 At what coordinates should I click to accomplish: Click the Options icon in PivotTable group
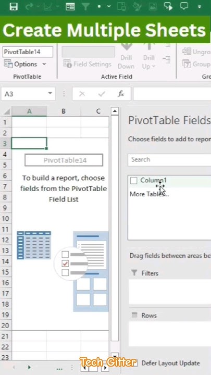[8, 64]
